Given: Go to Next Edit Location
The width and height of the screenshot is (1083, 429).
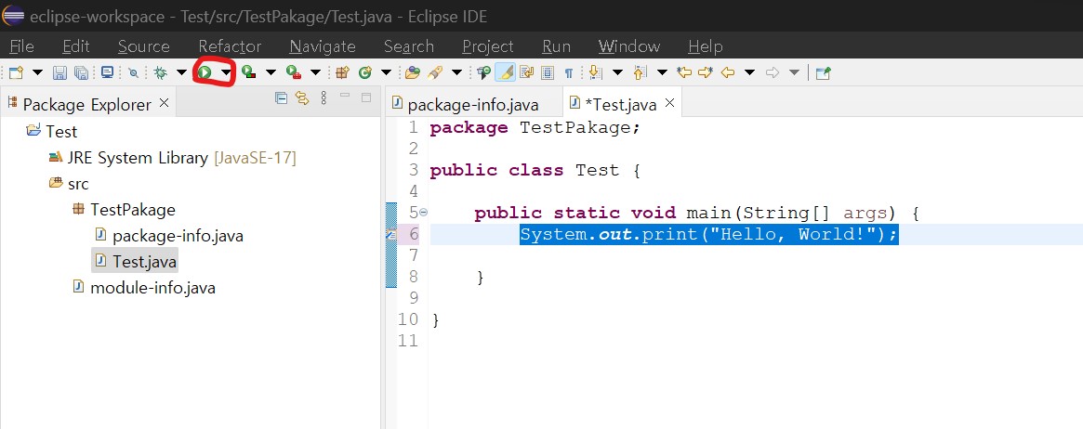Looking at the screenshot, I should tap(706, 71).
